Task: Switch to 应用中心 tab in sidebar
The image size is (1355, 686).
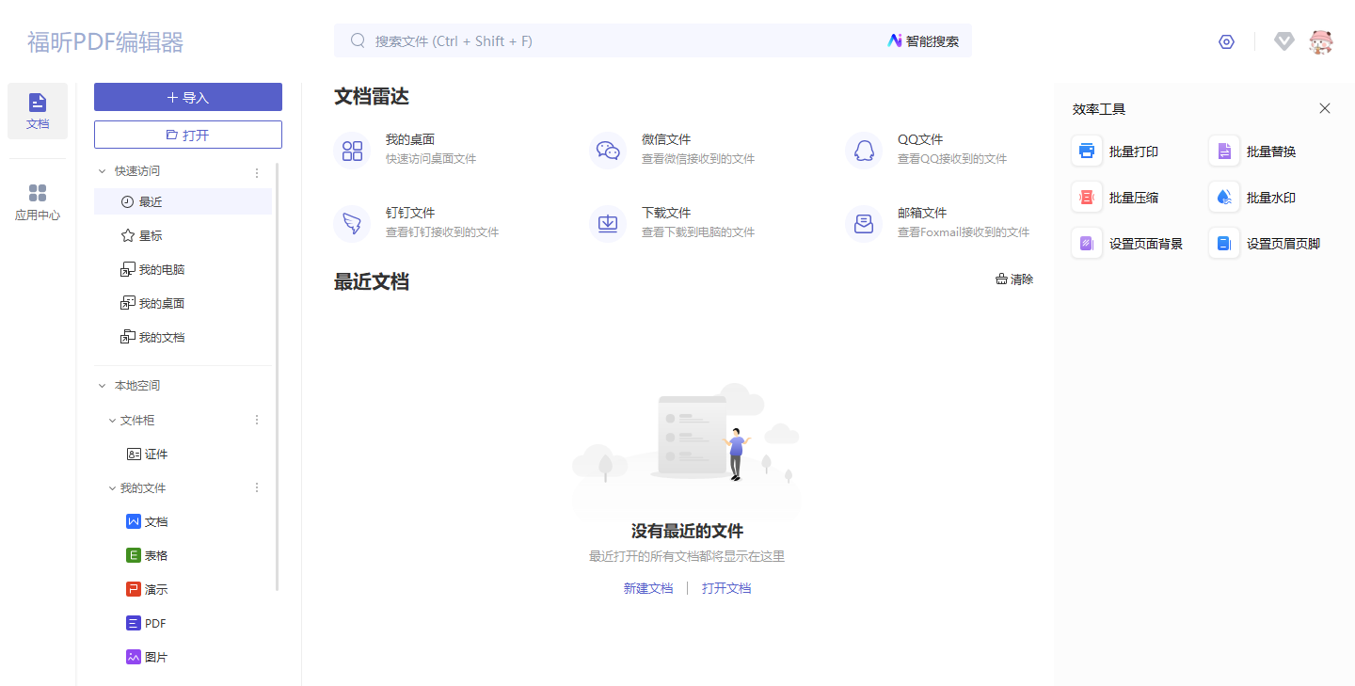Action: [38, 201]
